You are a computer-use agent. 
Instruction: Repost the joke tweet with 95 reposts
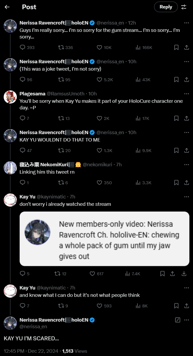point(61,80)
